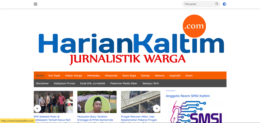Open KPK Geledah Ruko article thumbnail
This screenshot has height=123, width=260.
53,102
